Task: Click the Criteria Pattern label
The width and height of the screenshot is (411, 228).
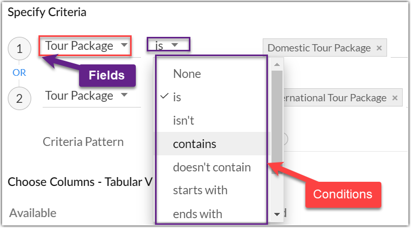Action: 83,142
